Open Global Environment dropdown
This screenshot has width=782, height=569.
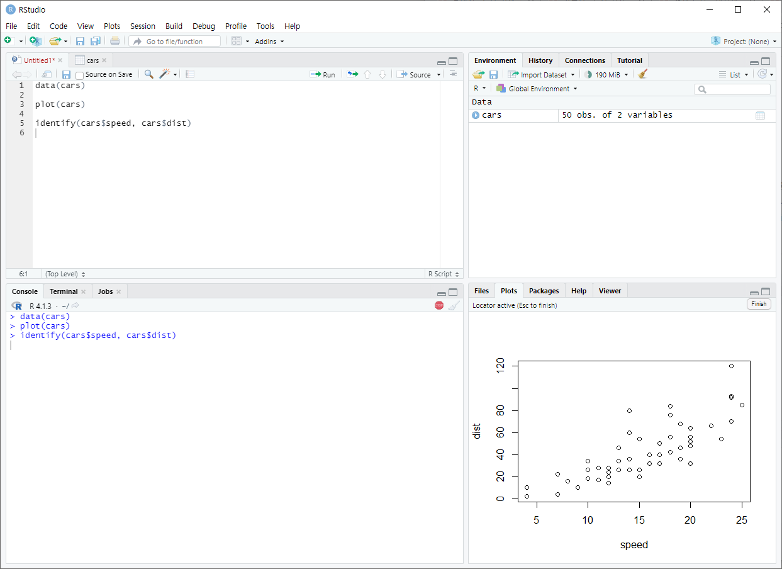pyautogui.click(x=537, y=89)
